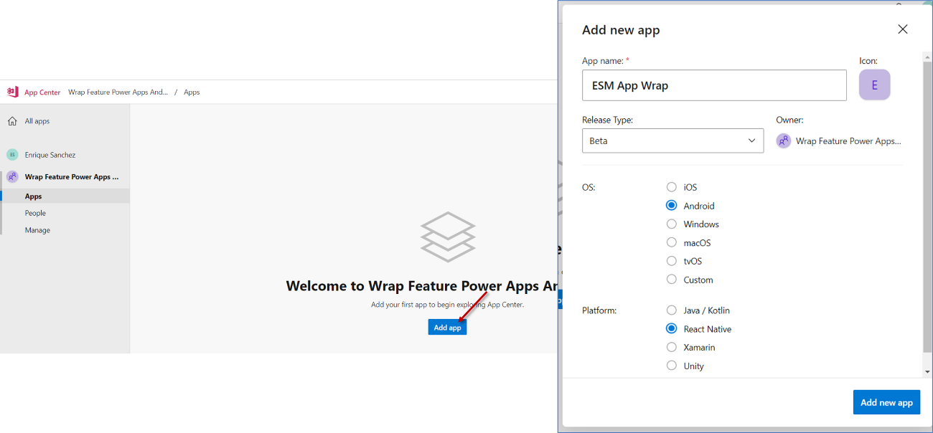The width and height of the screenshot is (933, 433).
Task: Select the tvOS radio button
Action: 672,261
